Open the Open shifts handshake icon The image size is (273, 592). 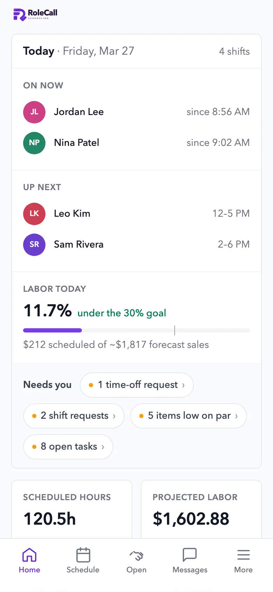click(x=136, y=556)
